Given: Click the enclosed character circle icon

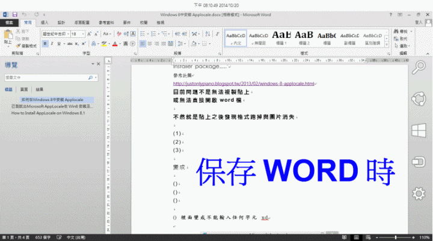Looking at the screenshot, I should (x=132, y=44).
